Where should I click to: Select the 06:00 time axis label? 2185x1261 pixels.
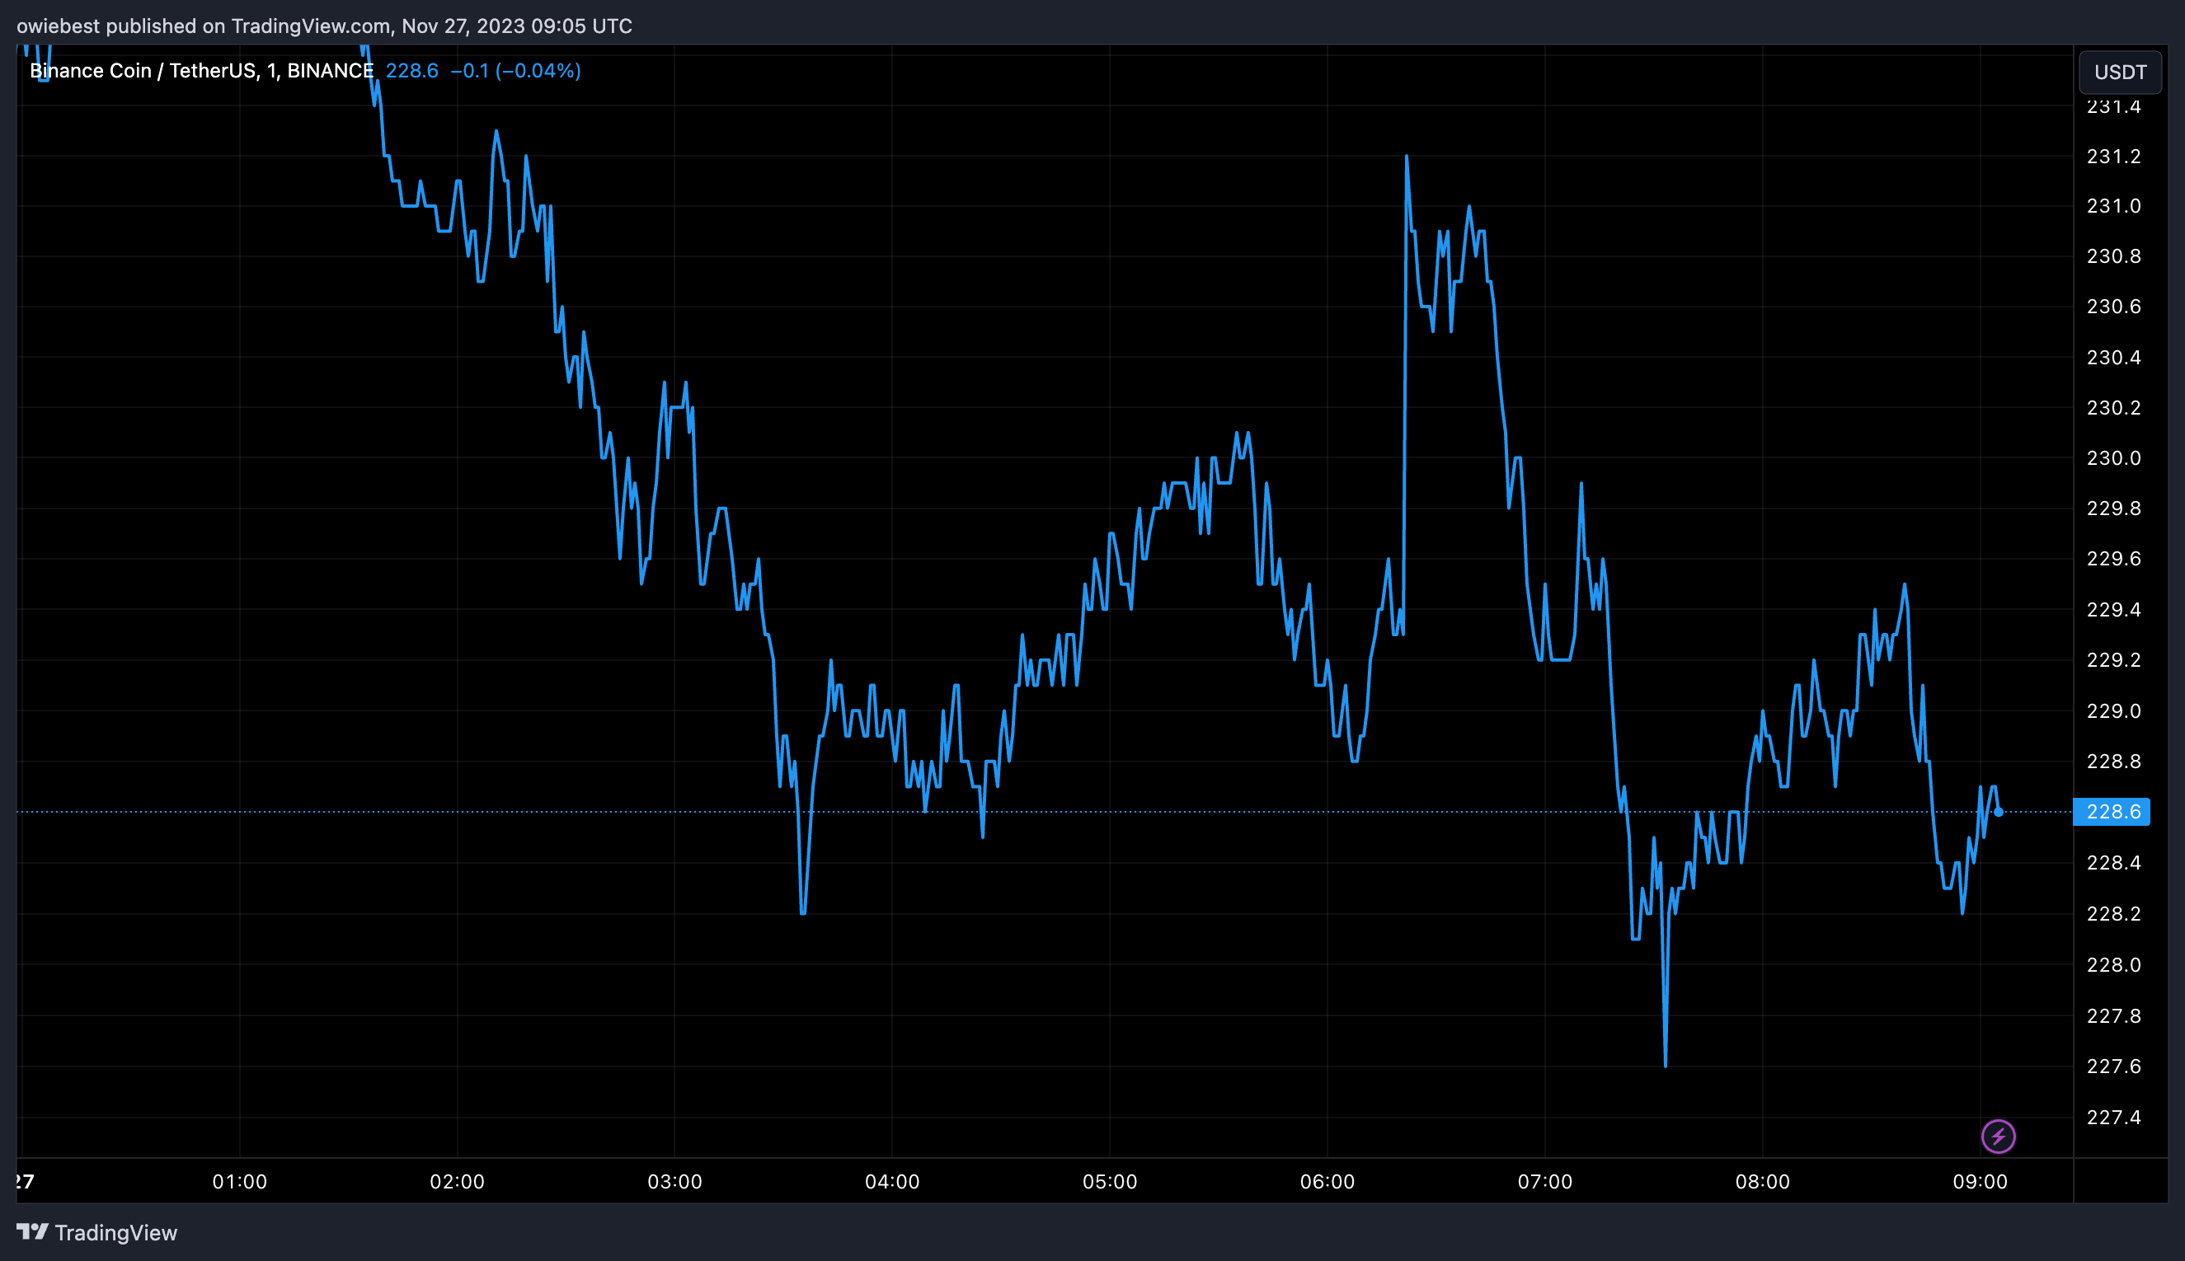tap(1327, 1181)
